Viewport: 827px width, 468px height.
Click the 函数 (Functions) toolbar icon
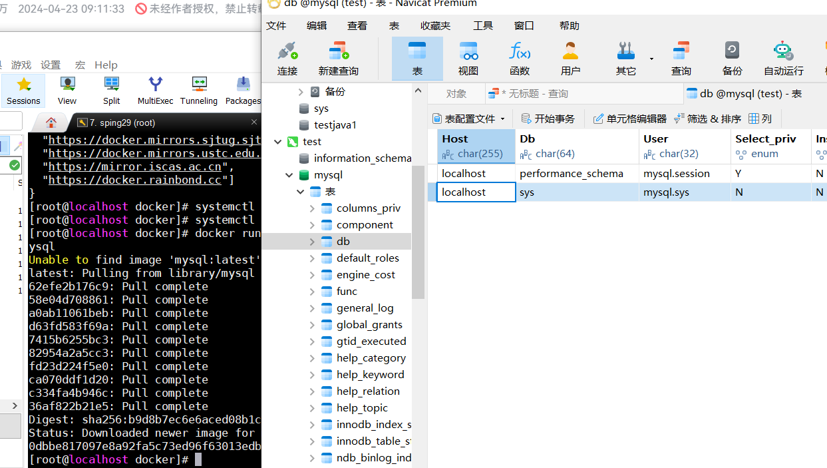(x=519, y=57)
